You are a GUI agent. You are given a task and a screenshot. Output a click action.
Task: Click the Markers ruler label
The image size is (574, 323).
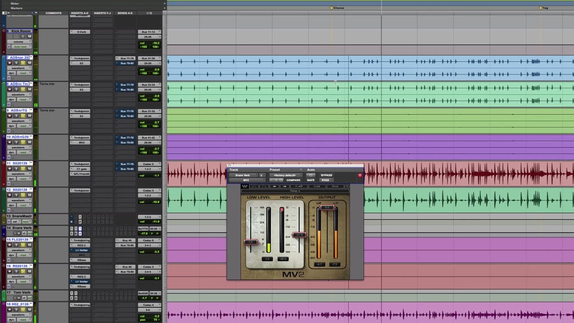[17, 8]
